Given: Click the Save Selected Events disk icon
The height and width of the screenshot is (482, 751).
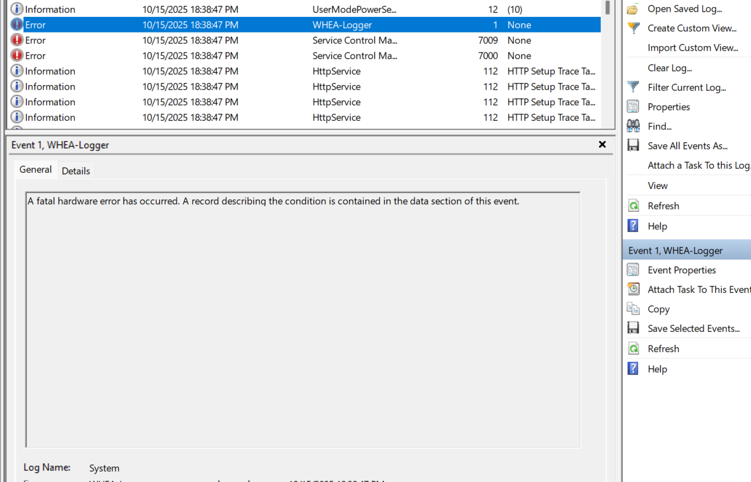Looking at the screenshot, I should 633,328.
